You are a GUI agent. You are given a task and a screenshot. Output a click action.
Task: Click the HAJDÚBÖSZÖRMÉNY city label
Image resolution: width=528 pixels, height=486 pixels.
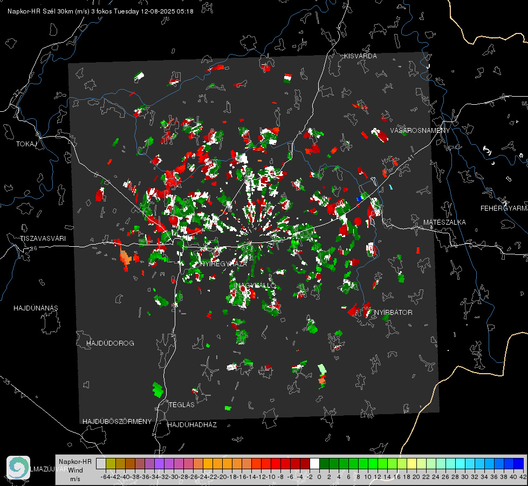click(117, 422)
